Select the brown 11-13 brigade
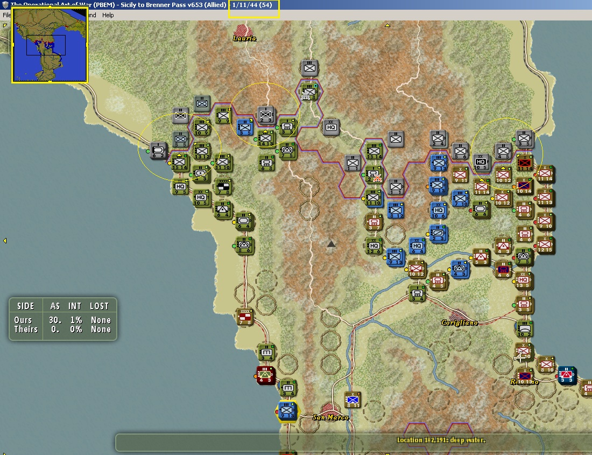The width and height of the screenshot is (592, 455). 545,198
